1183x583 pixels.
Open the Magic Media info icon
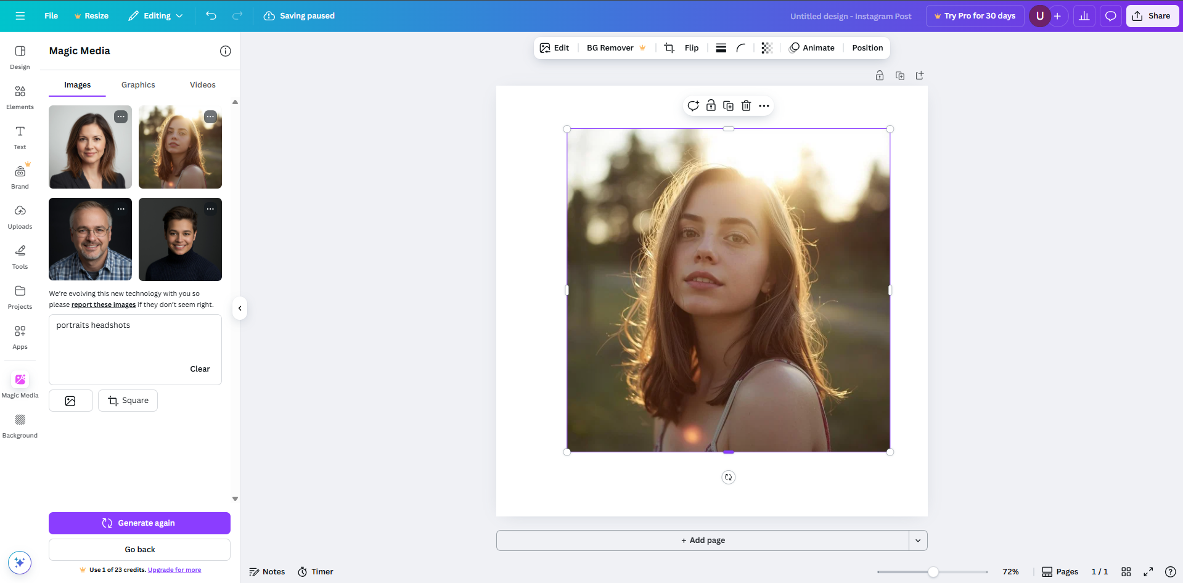pos(226,51)
